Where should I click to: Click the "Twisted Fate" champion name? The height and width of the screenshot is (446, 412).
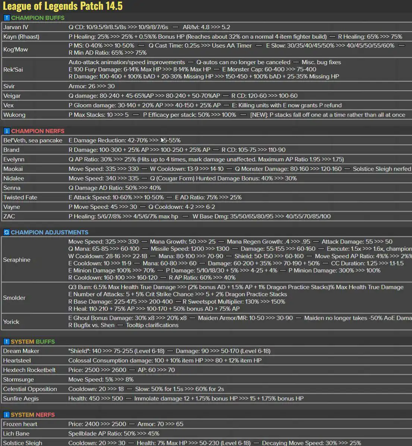coord(20,197)
